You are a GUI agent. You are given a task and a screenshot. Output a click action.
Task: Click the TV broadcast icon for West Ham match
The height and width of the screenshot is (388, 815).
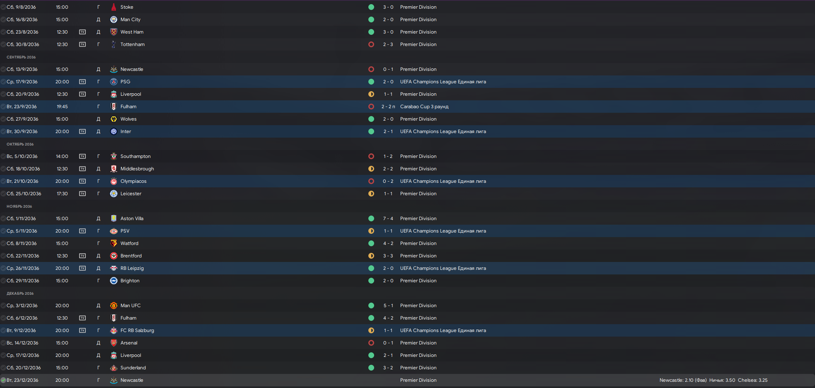82,32
